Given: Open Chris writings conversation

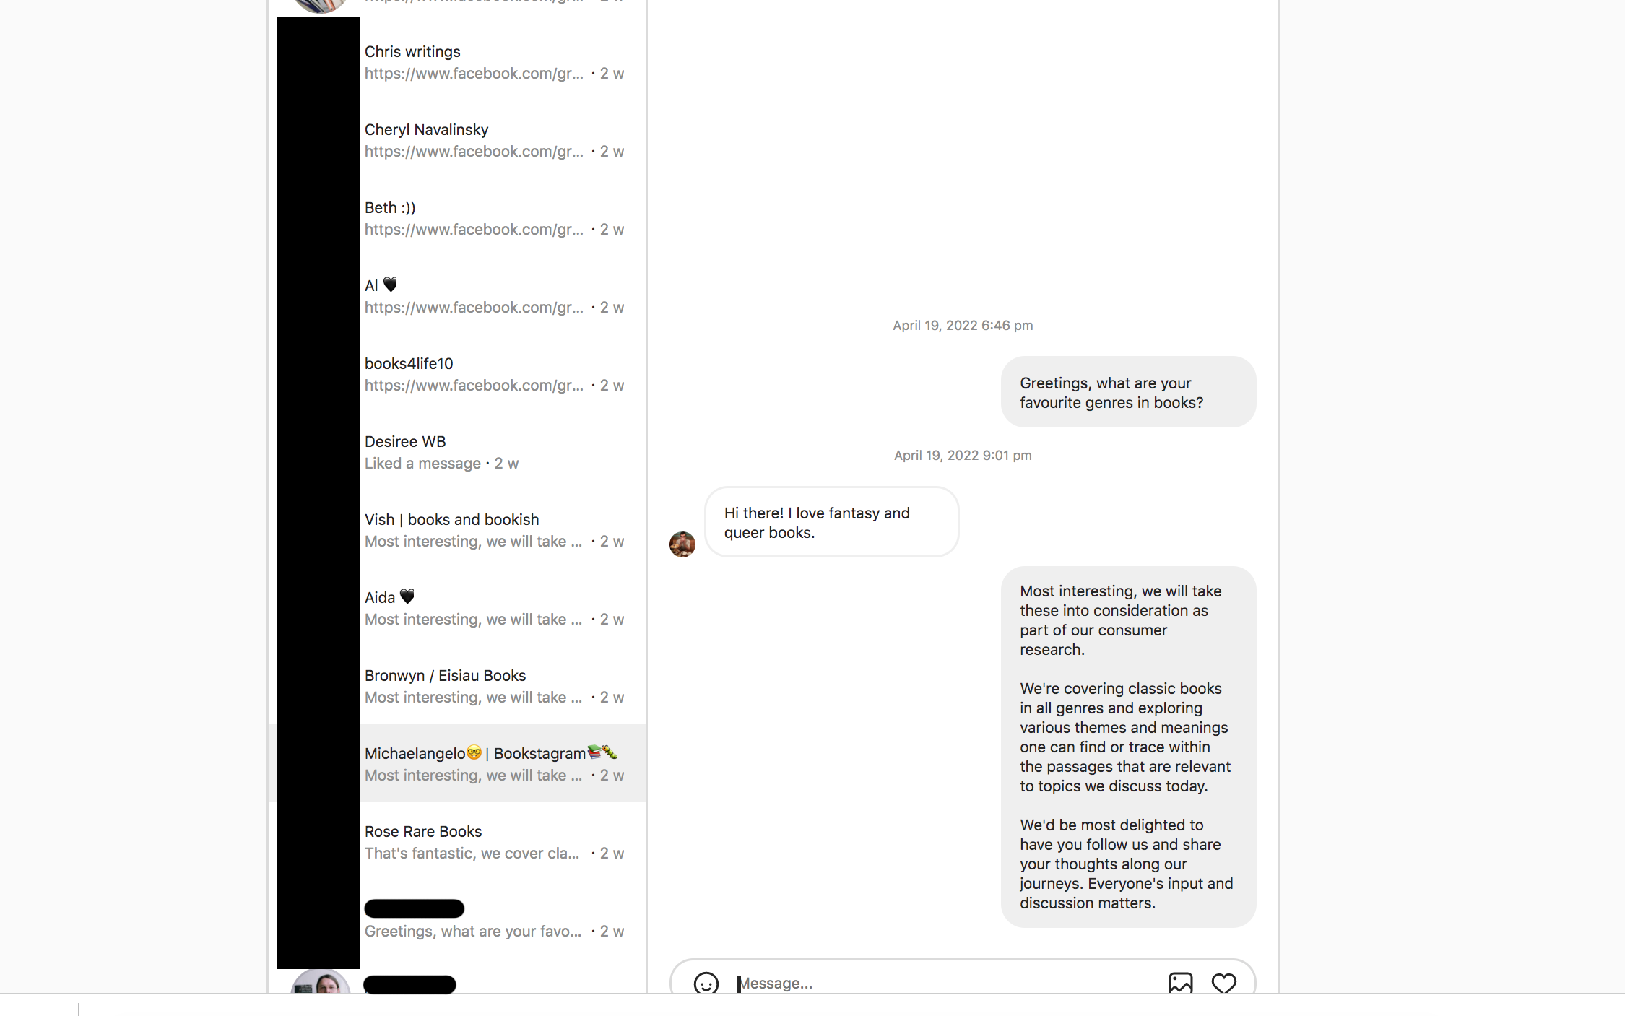Looking at the screenshot, I should (x=457, y=62).
